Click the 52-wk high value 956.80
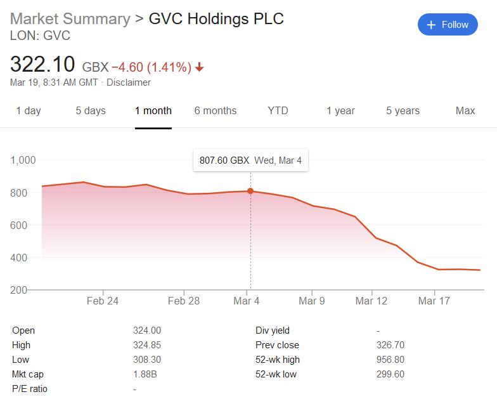The height and width of the screenshot is (399, 497). point(390,360)
